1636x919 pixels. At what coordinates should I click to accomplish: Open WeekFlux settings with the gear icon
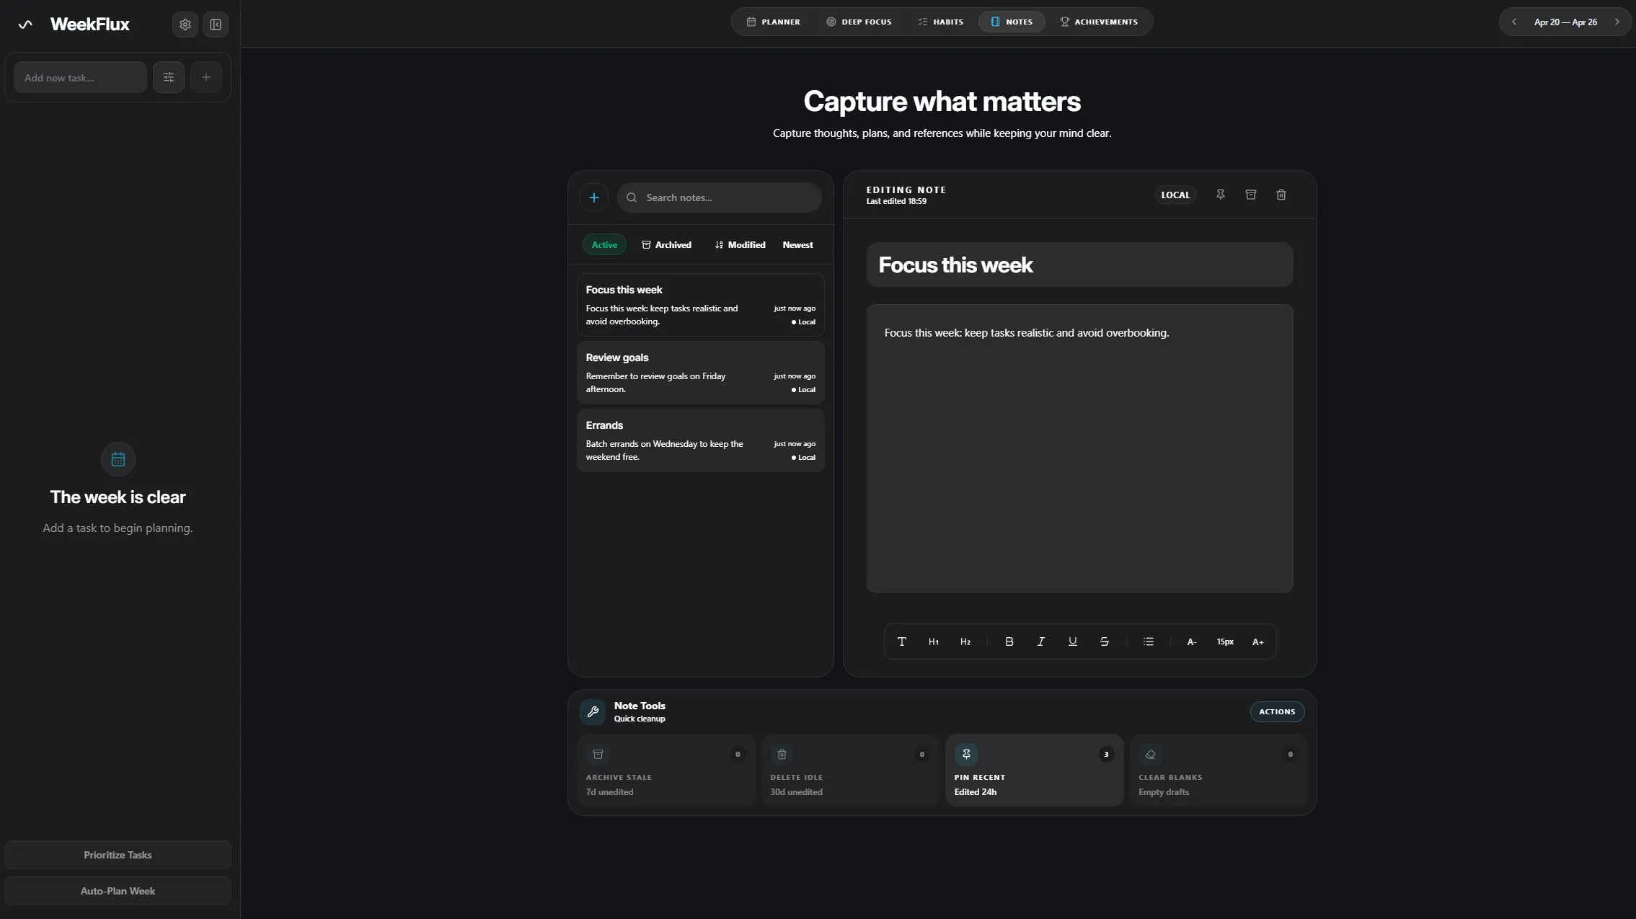pyautogui.click(x=185, y=24)
